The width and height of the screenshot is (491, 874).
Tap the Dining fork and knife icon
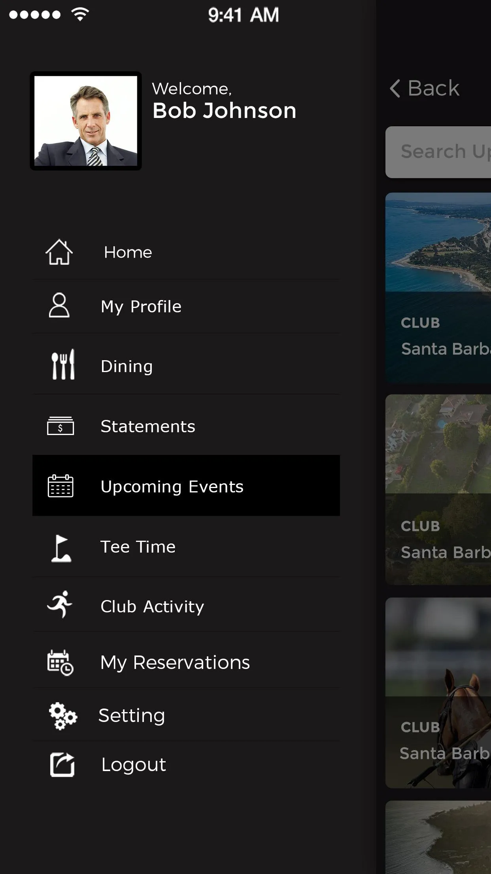[x=63, y=365]
